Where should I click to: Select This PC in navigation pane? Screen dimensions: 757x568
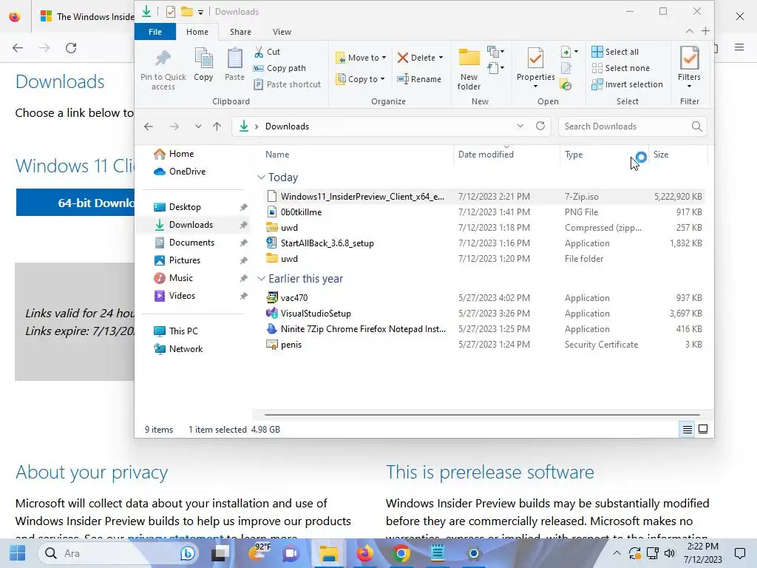(x=183, y=331)
